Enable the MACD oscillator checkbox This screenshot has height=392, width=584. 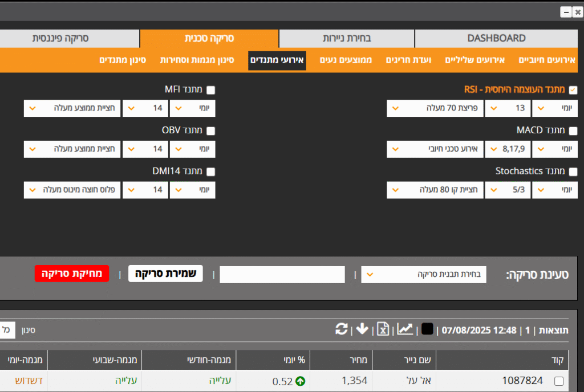click(573, 130)
